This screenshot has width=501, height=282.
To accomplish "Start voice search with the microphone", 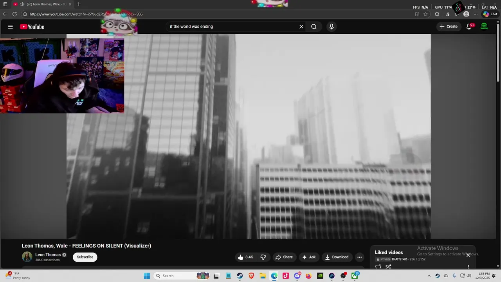I will (x=332, y=27).
